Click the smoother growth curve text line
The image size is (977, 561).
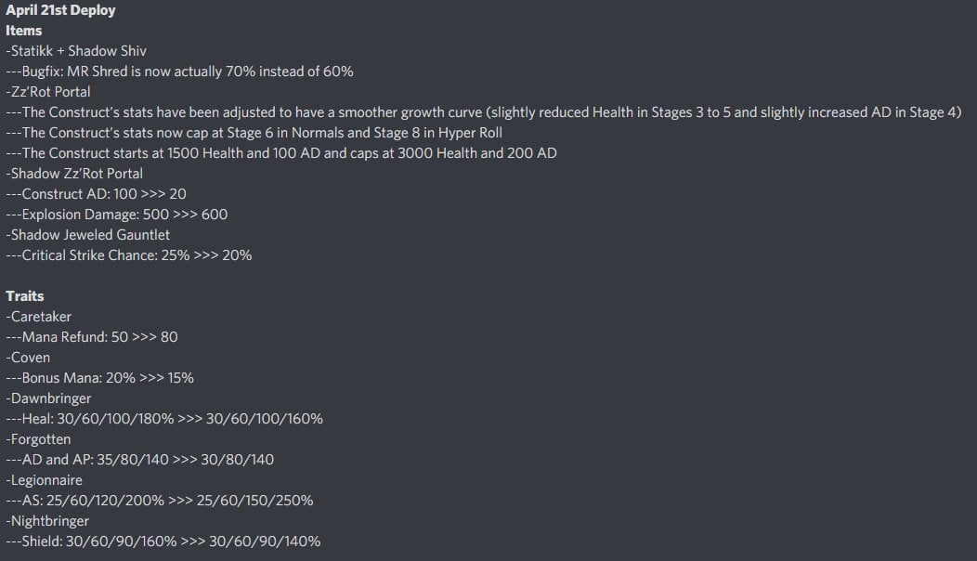click(484, 112)
